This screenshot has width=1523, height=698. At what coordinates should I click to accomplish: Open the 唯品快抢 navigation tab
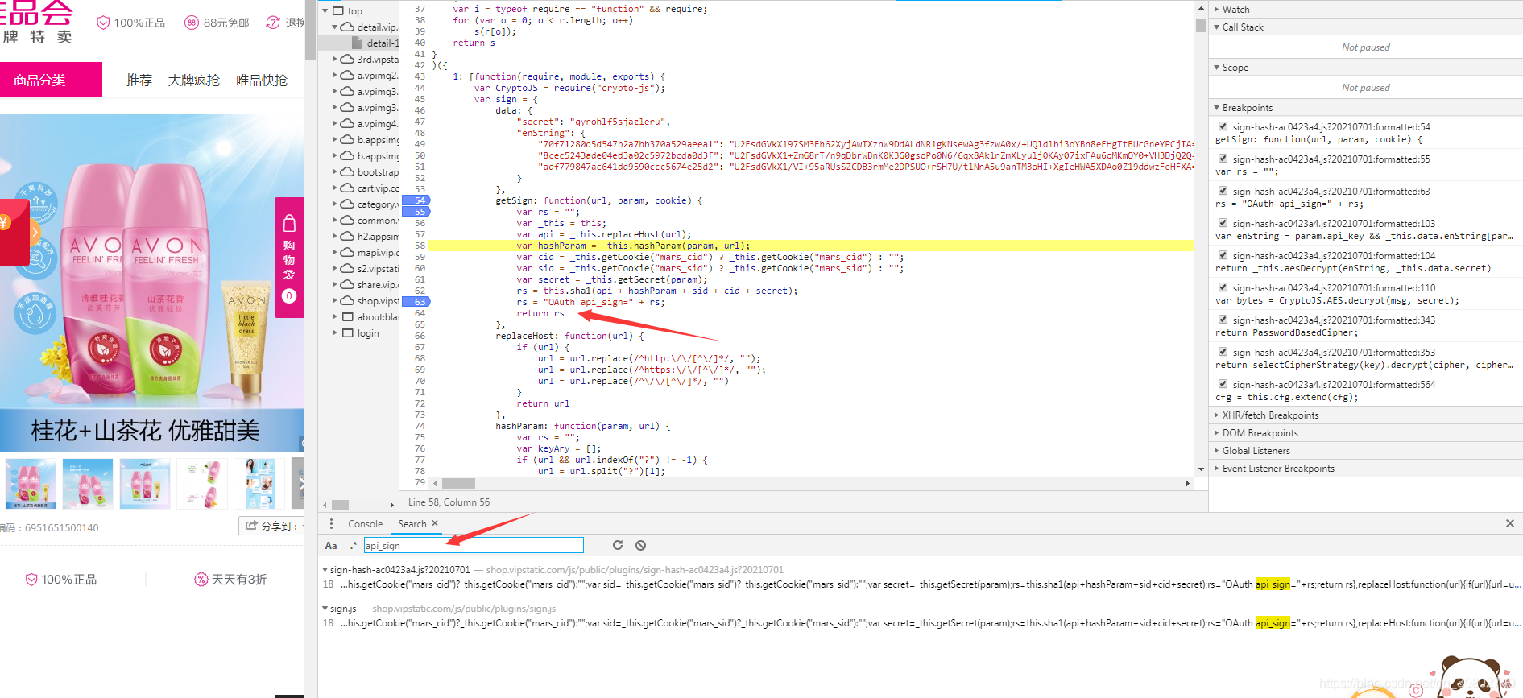tap(262, 81)
